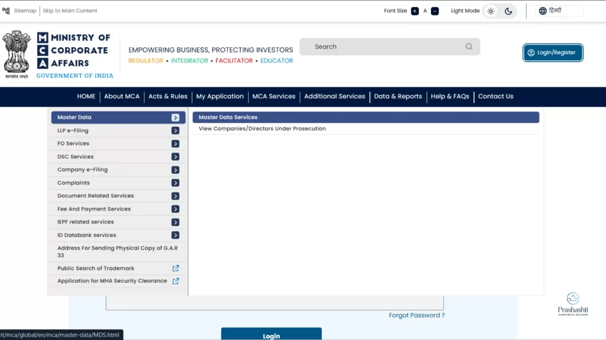Open Application for MHA Security Clearance

[x=112, y=281]
